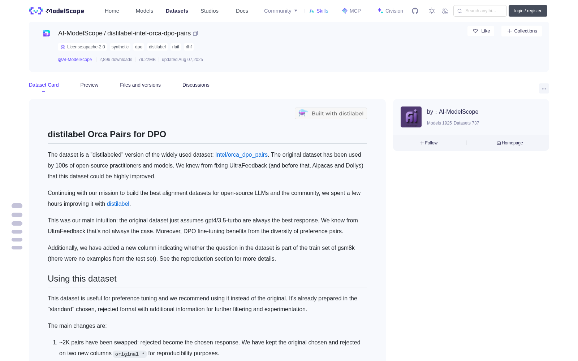Viewport: 578px width, 361px height.
Task: Click the distilabel tag
Action: point(157,47)
